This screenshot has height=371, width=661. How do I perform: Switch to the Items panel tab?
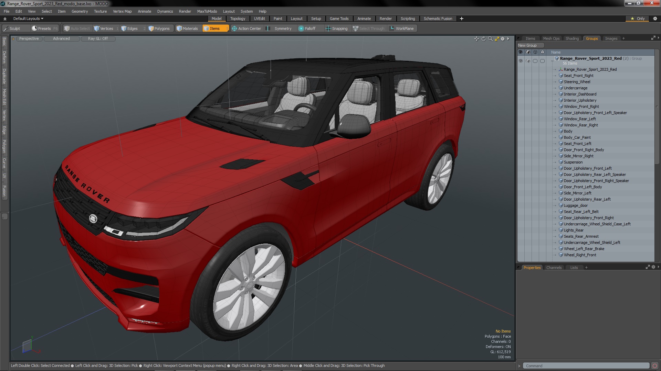(x=530, y=38)
